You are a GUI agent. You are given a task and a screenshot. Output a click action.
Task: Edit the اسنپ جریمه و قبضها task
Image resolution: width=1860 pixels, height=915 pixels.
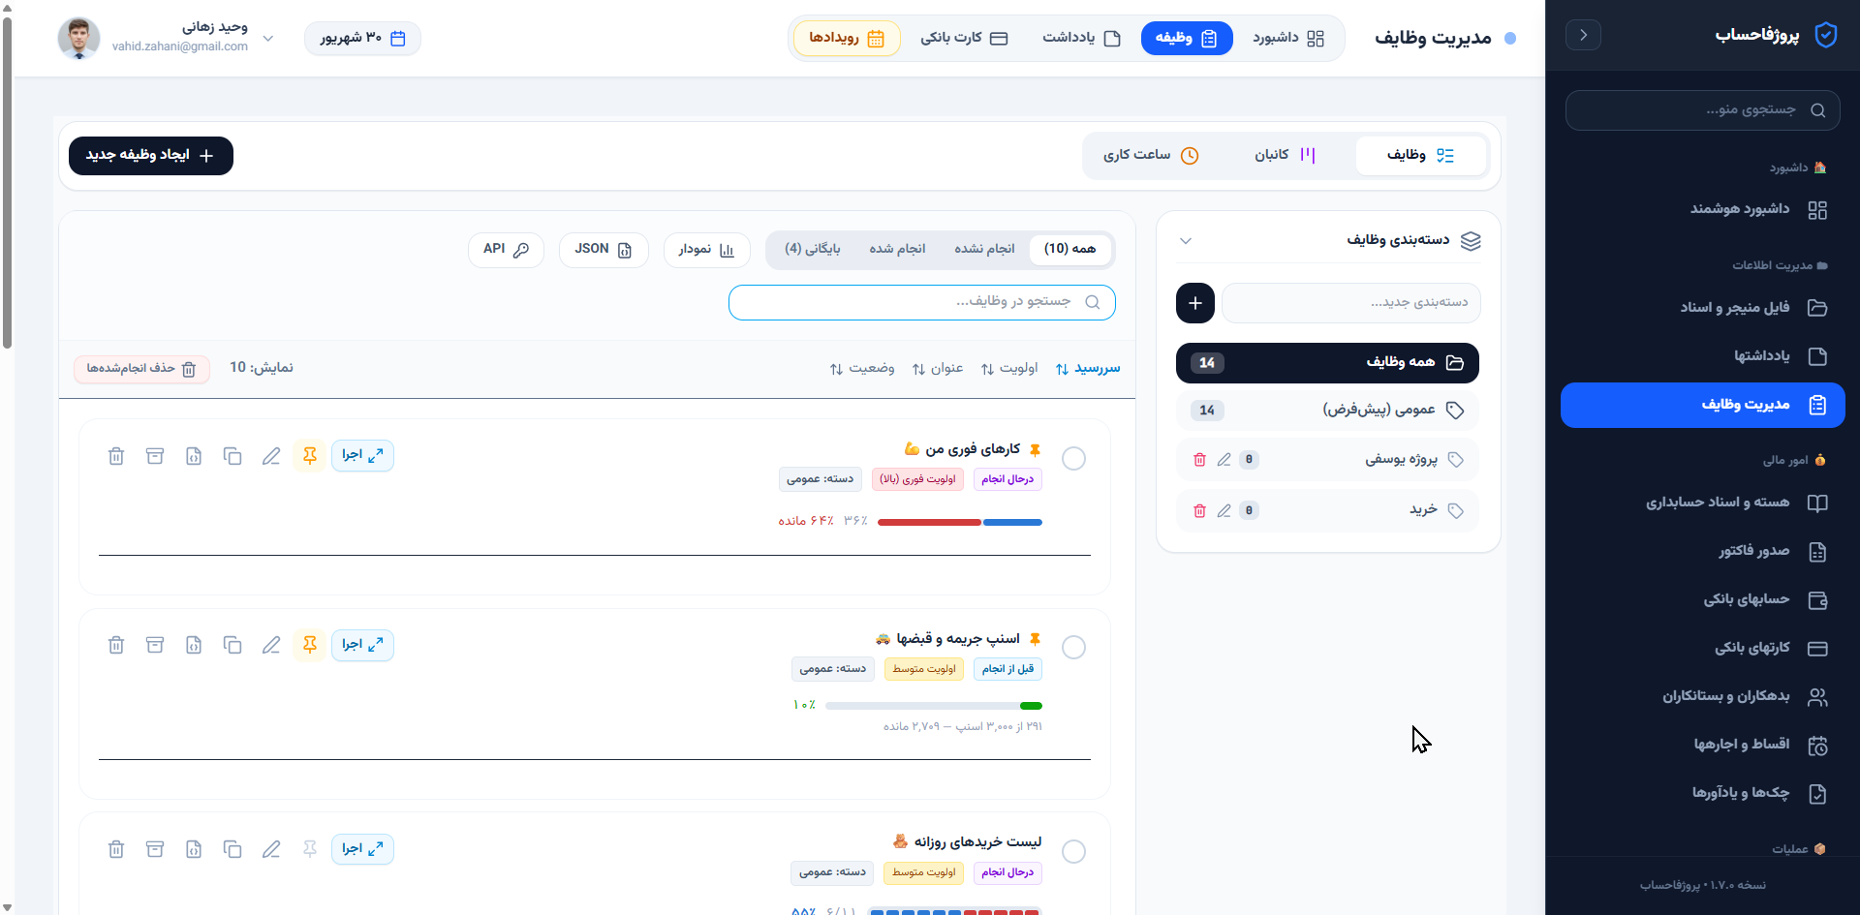point(271,645)
